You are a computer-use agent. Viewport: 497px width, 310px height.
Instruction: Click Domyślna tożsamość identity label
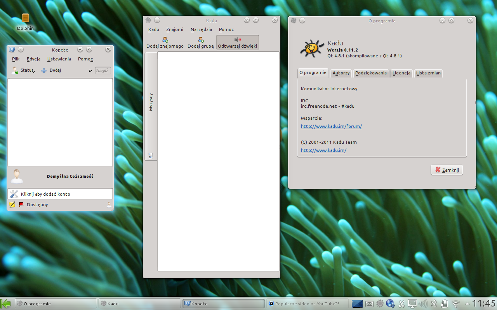click(70, 176)
